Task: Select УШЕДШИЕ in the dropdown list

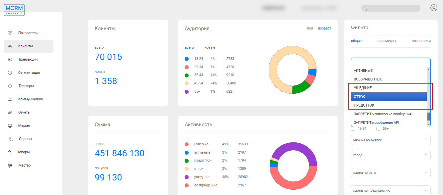Action: pyautogui.click(x=389, y=88)
